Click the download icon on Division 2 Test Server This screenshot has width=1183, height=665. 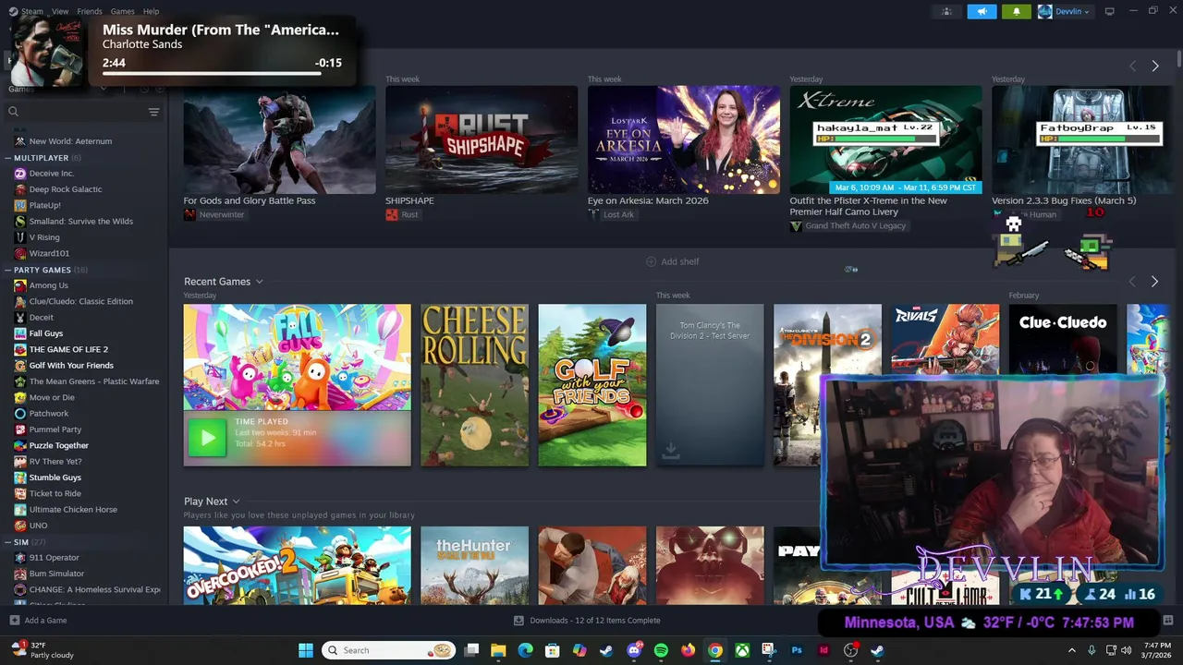[x=671, y=450]
